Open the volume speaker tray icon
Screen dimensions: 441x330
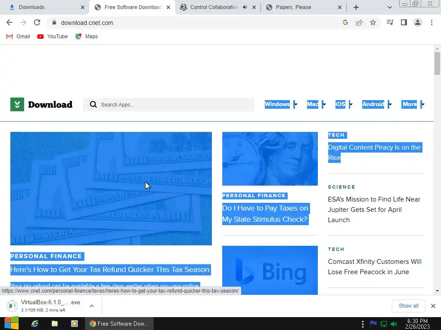click(x=394, y=324)
